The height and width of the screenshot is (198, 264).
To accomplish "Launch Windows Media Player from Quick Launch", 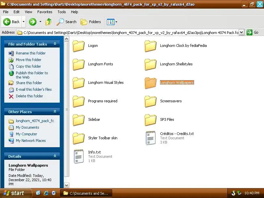I will coord(54,193).
